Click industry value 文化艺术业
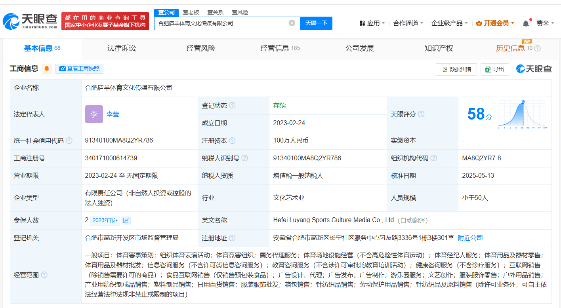The height and width of the screenshot is (308, 561). click(x=289, y=198)
